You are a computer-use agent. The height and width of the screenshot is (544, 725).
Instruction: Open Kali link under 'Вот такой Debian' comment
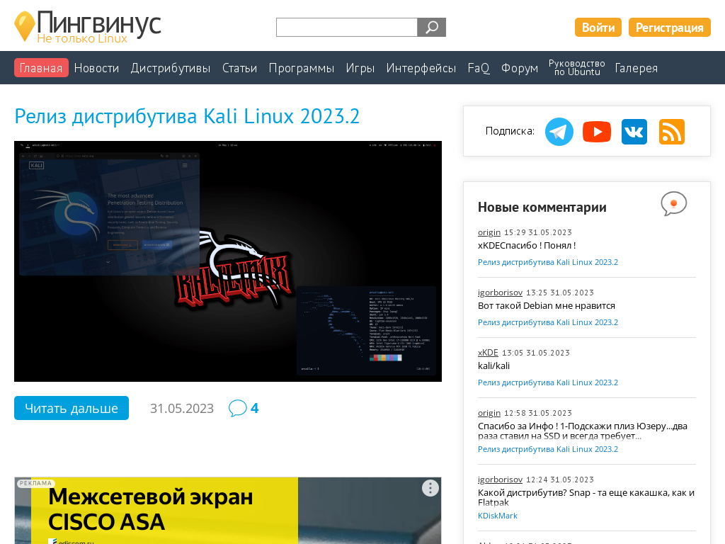pos(548,322)
